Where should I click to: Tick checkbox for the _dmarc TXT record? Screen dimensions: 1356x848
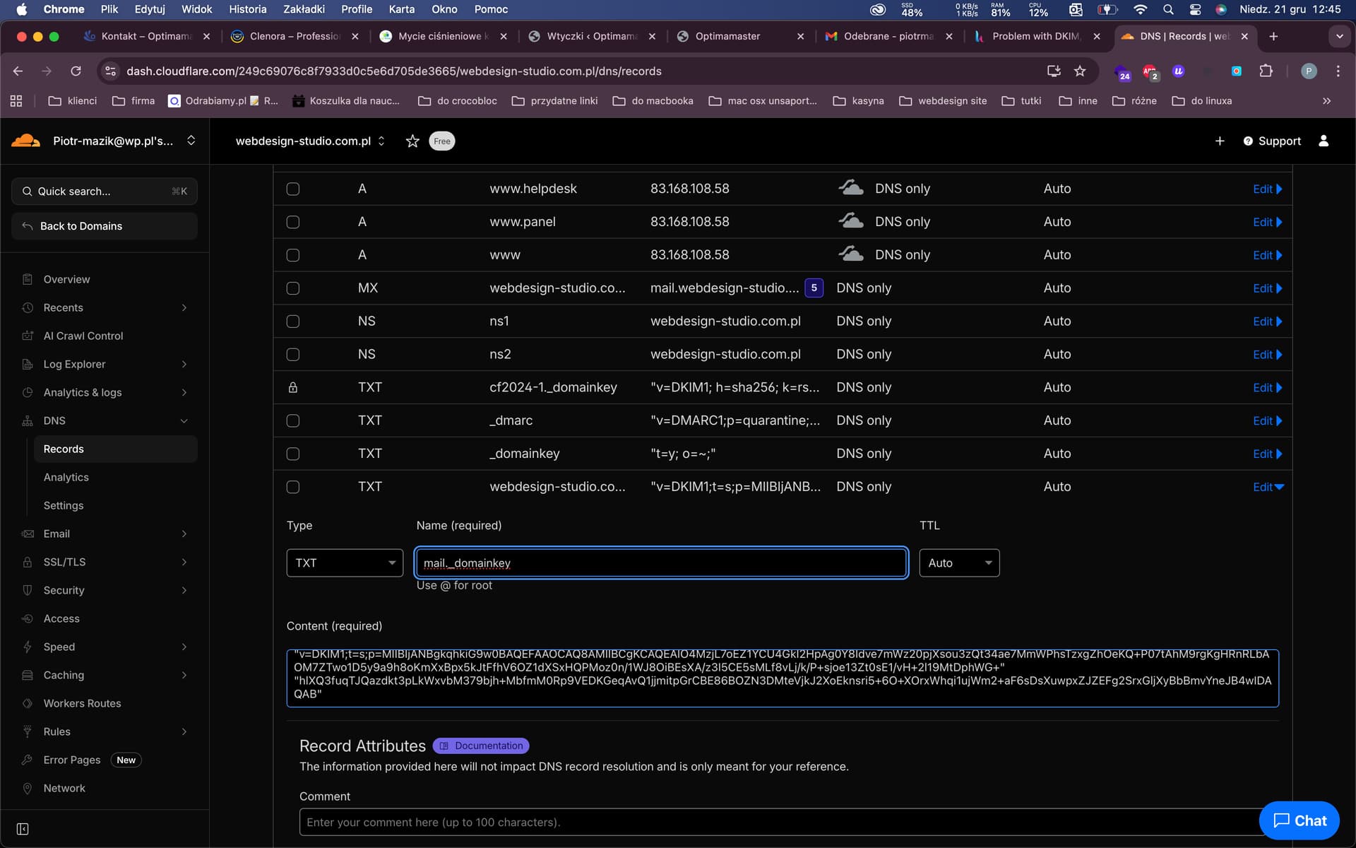pyautogui.click(x=293, y=420)
